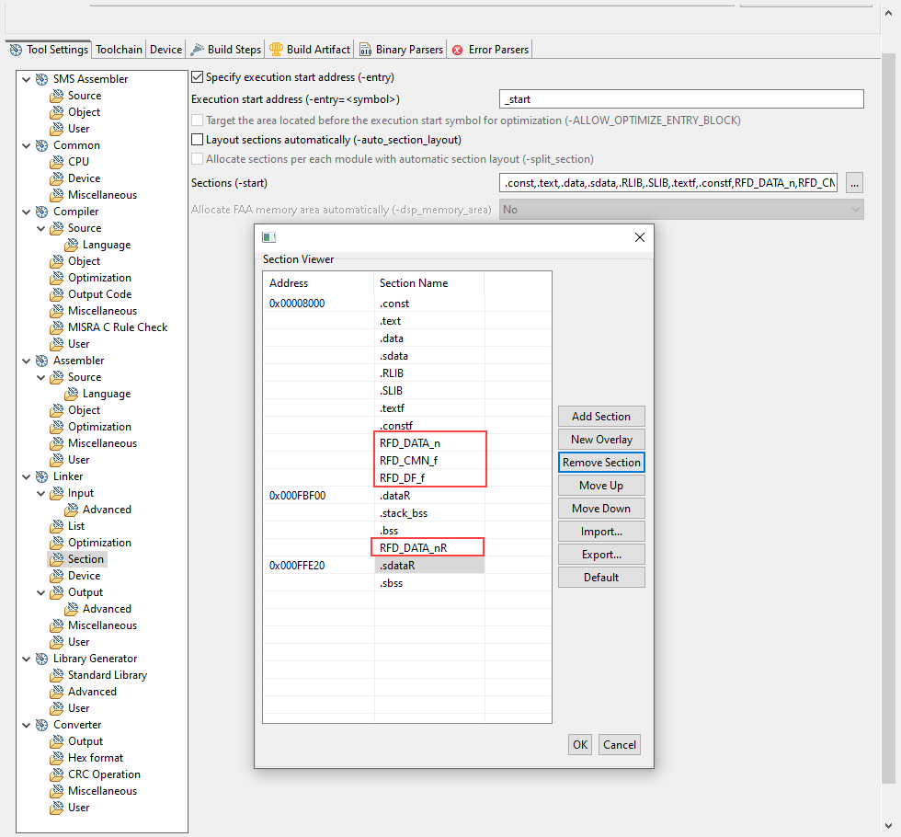Select the Linker Input Advanced icon
This screenshot has height=837, width=901.
(72, 510)
